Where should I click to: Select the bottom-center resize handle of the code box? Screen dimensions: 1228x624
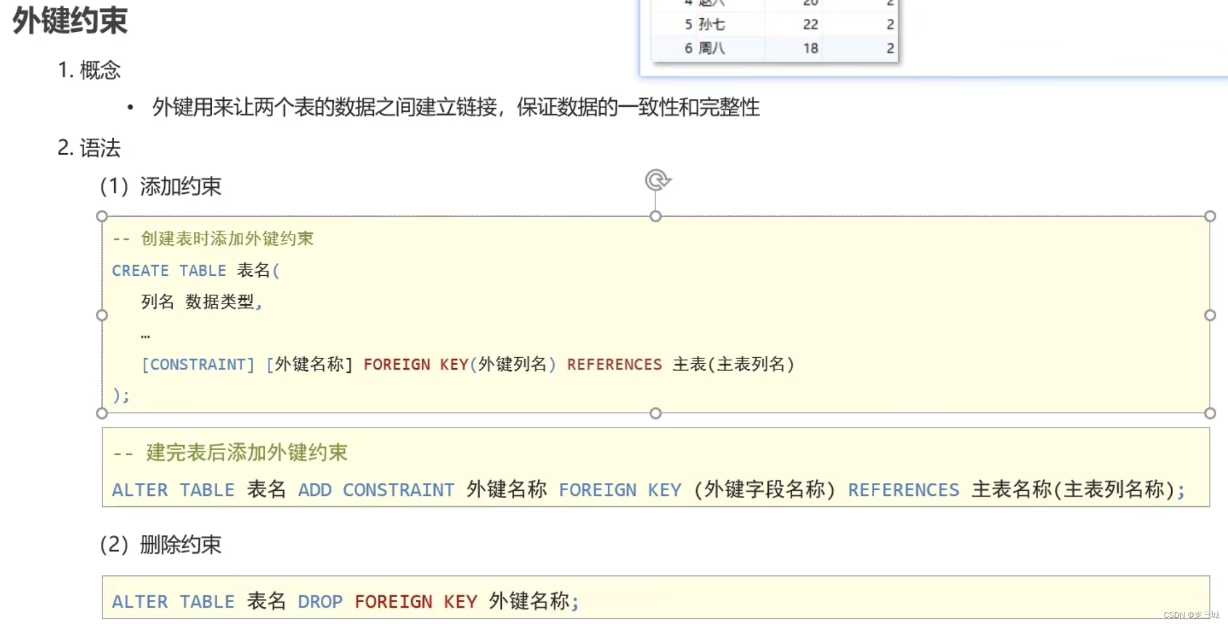click(x=656, y=413)
